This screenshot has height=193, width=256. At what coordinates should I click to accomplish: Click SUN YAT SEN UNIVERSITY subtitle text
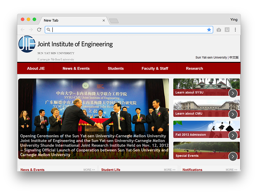click(x=56, y=53)
